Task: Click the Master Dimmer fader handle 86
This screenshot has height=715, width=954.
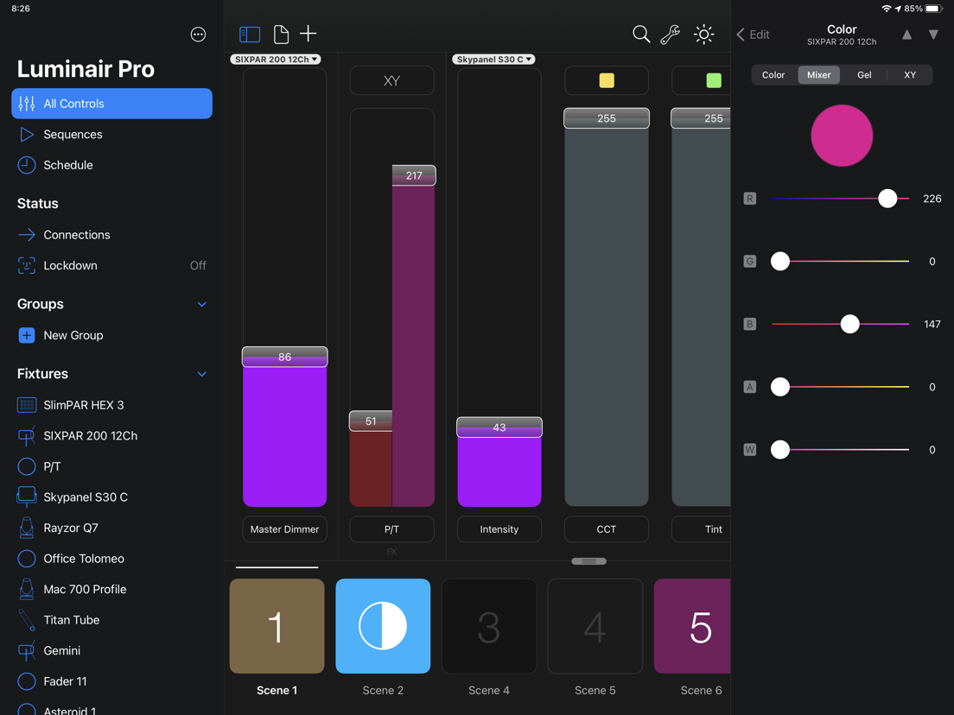Action: (x=285, y=357)
